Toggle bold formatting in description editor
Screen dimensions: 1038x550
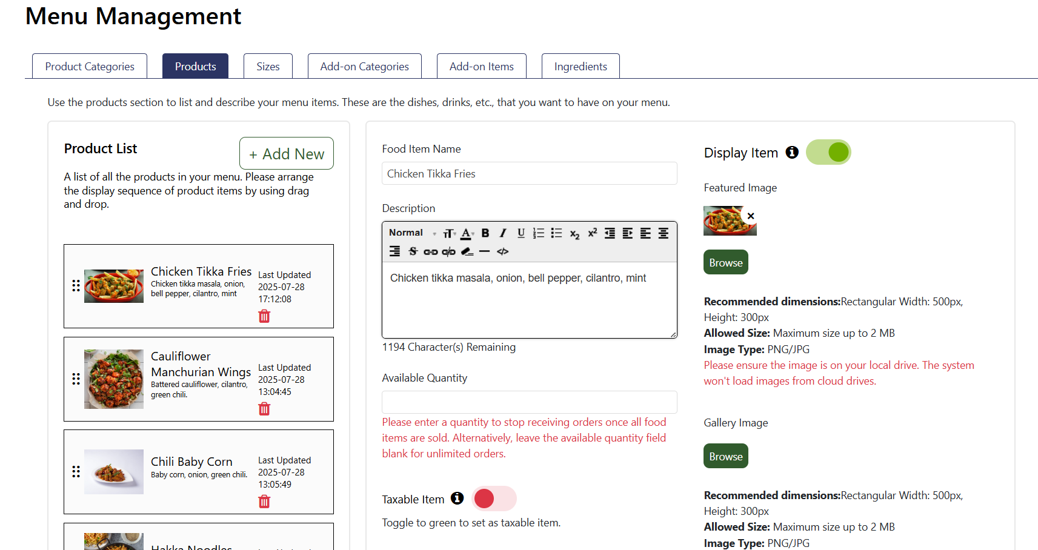click(485, 233)
